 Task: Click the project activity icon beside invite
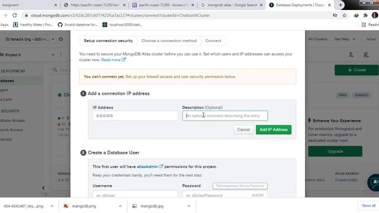tap(366, 55)
